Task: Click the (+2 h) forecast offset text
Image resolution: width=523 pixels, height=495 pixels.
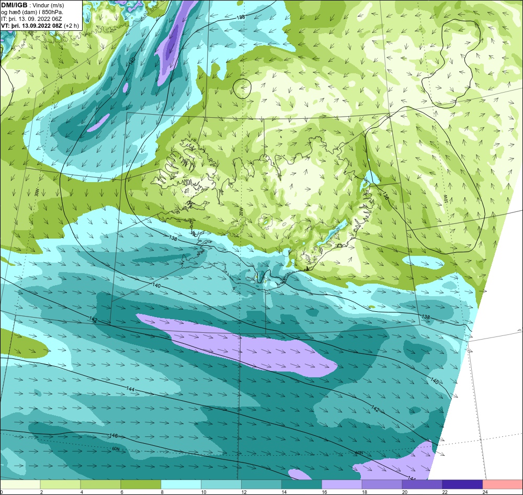Action: pos(72,26)
